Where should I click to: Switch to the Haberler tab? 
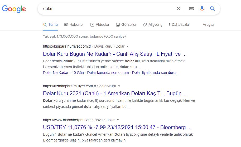pyautogui.click(x=74, y=24)
